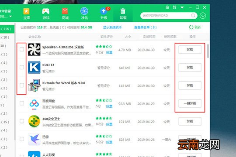Click 卸载 button for KULI 13
The image size is (236, 157).
190,68
